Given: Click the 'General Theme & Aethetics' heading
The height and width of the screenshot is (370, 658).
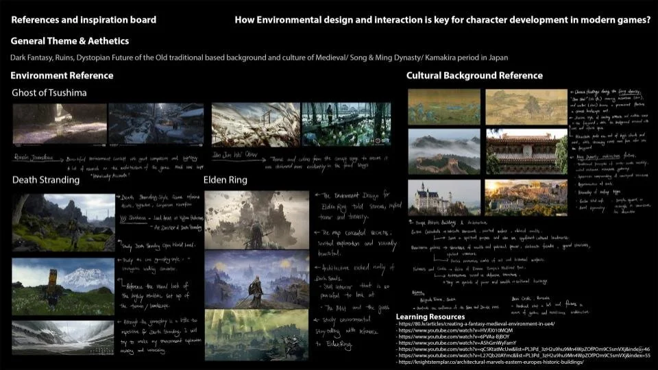Looking at the screenshot, I should [70, 40].
